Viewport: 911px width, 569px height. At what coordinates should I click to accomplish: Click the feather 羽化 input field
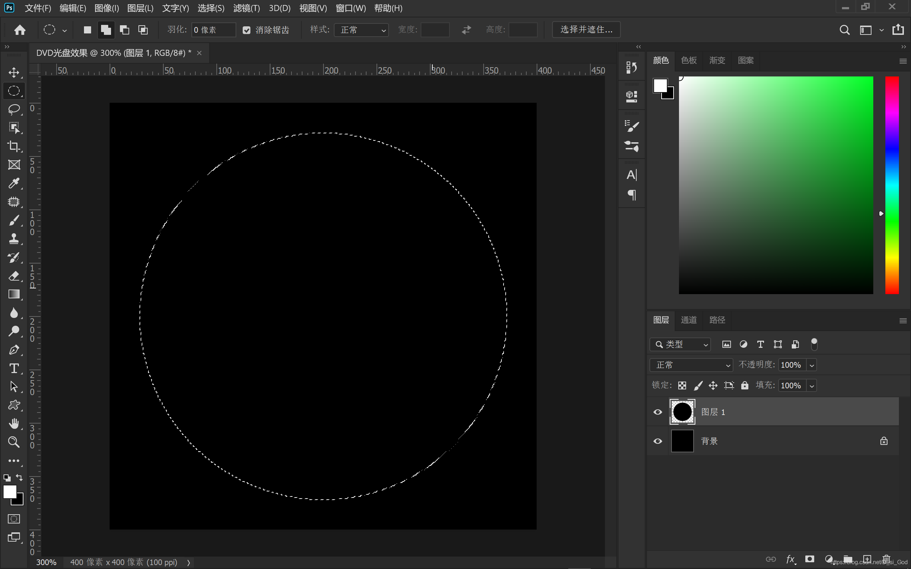[x=214, y=30]
